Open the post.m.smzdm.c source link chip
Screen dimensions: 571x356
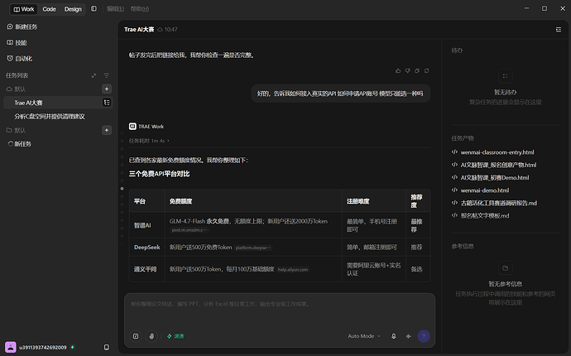click(x=189, y=230)
